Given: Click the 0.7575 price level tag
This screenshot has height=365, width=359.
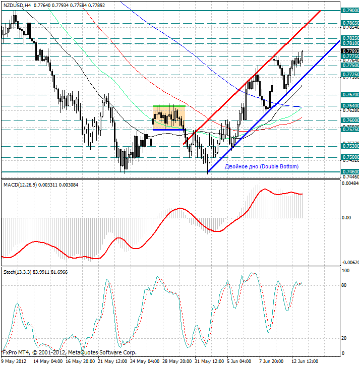Looking at the screenshot, I should [350, 130].
